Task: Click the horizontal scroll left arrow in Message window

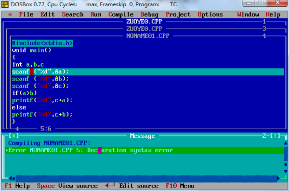Action: click(x=10, y=178)
